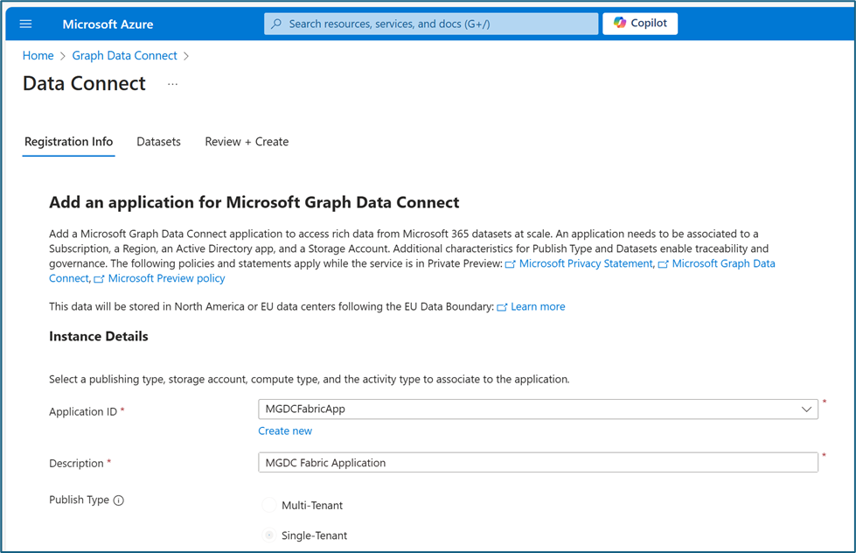Open the Review + Create tab

(x=247, y=142)
